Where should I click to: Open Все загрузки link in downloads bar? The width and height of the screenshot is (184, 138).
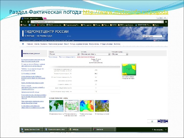[158, 130]
